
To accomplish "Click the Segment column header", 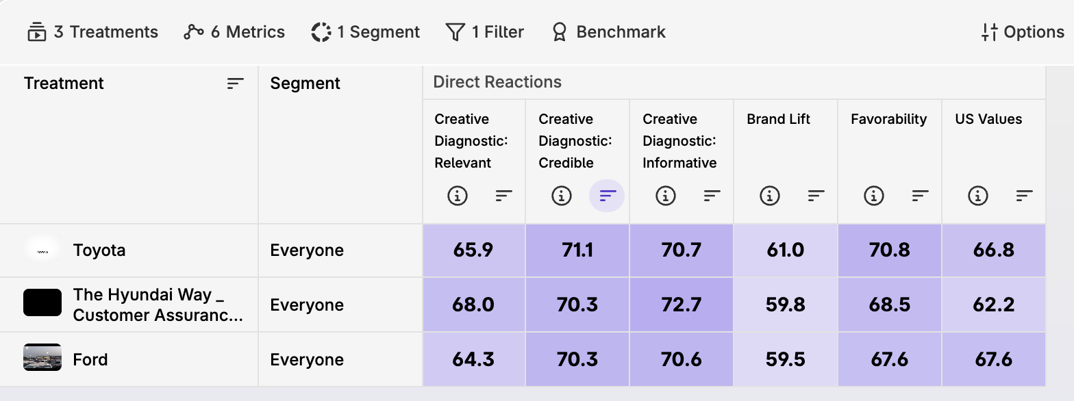I will 305,83.
